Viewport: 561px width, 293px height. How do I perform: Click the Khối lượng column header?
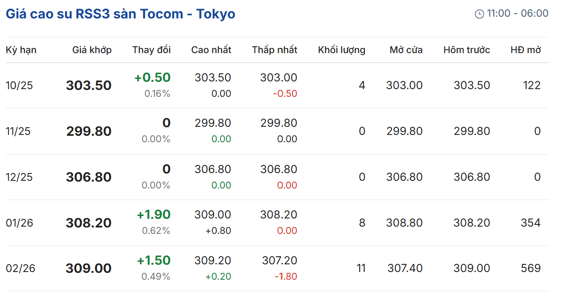pos(341,50)
